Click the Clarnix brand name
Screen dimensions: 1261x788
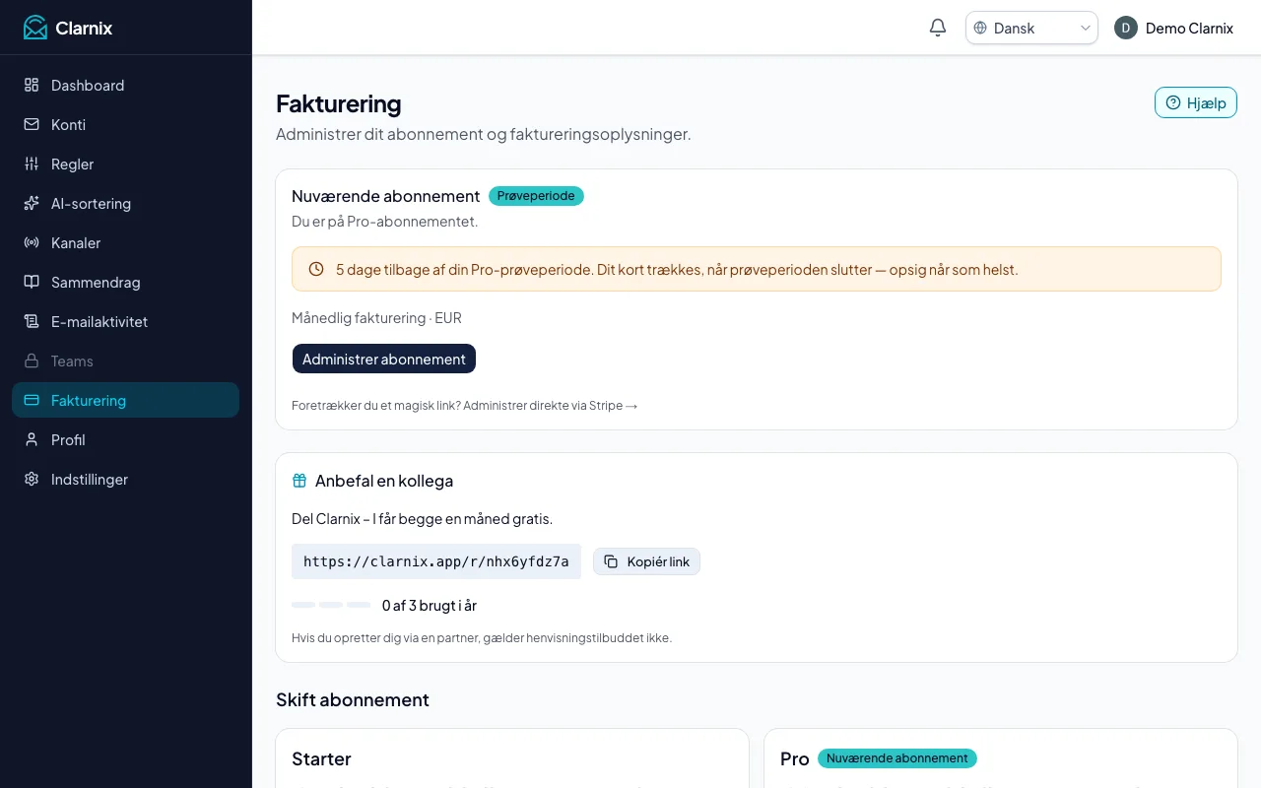84,28
